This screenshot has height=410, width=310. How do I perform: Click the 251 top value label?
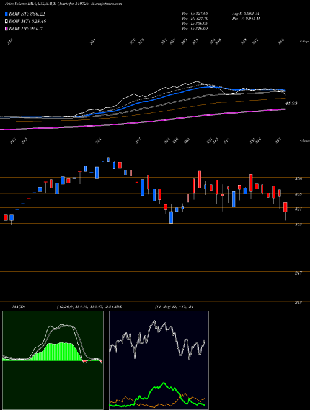click(x=94, y=42)
